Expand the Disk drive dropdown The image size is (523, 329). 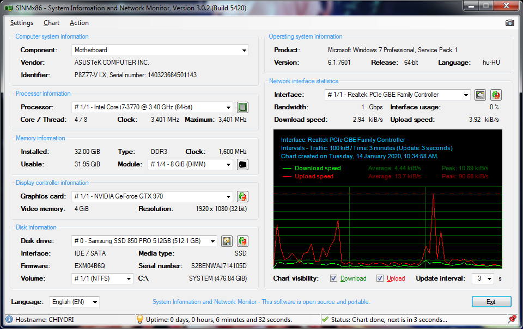pos(144,241)
